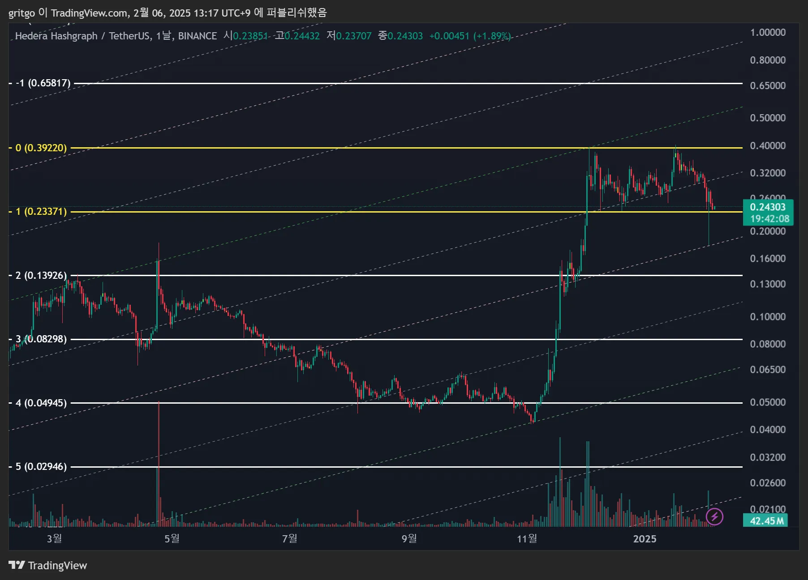Click the countdown timer 19:42:08
Image resolution: width=808 pixels, height=580 pixels.
tap(769, 219)
